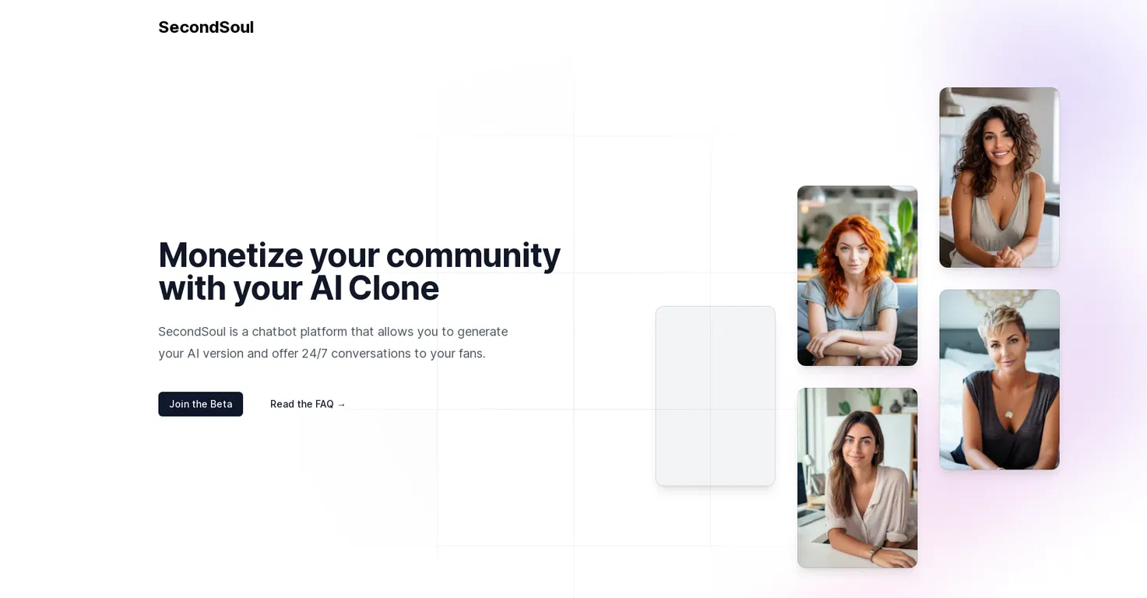The width and height of the screenshot is (1147, 598).
Task: Click the word "Beta" on the dark button
Action: pos(221,404)
